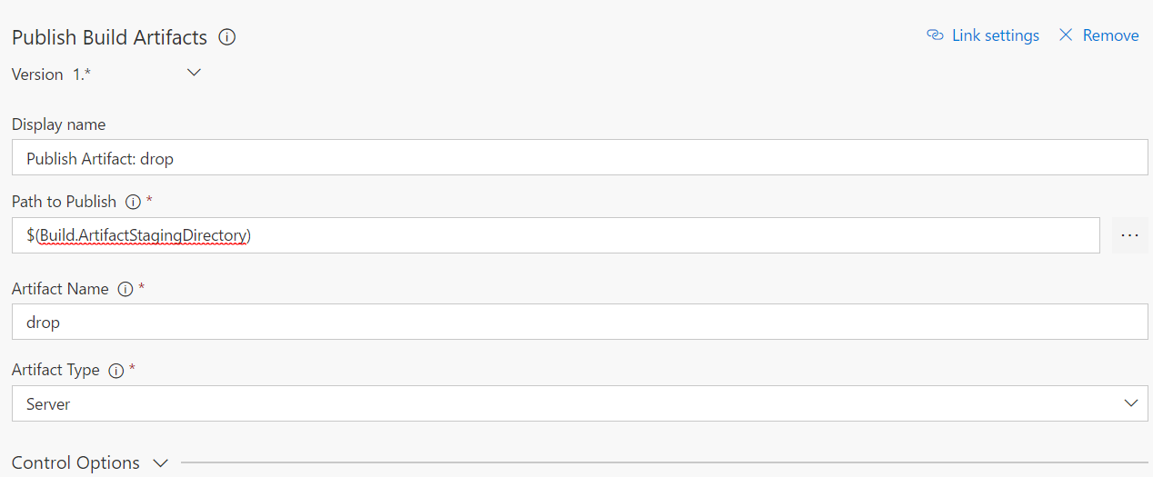
Task: Click the Artifact Name field containing drop
Action: 579,322
